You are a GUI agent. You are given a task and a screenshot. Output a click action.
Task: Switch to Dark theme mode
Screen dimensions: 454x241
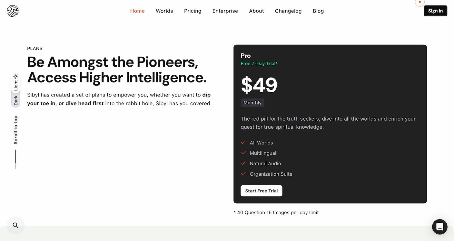click(16, 100)
